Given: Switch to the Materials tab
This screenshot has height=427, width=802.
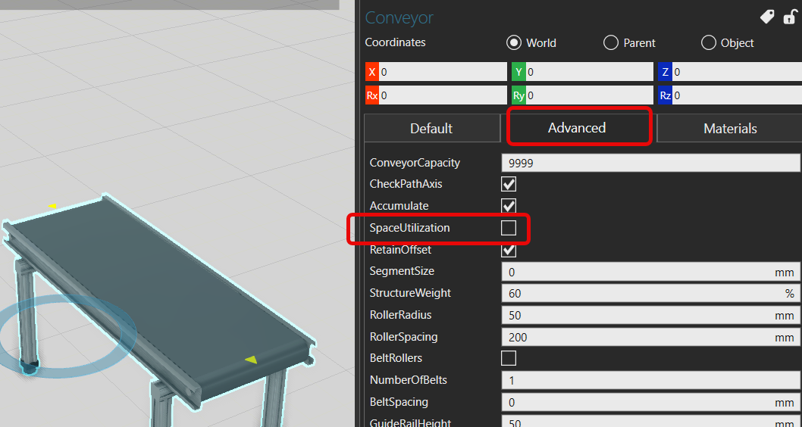Looking at the screenshot, I should tap(730, 129).
